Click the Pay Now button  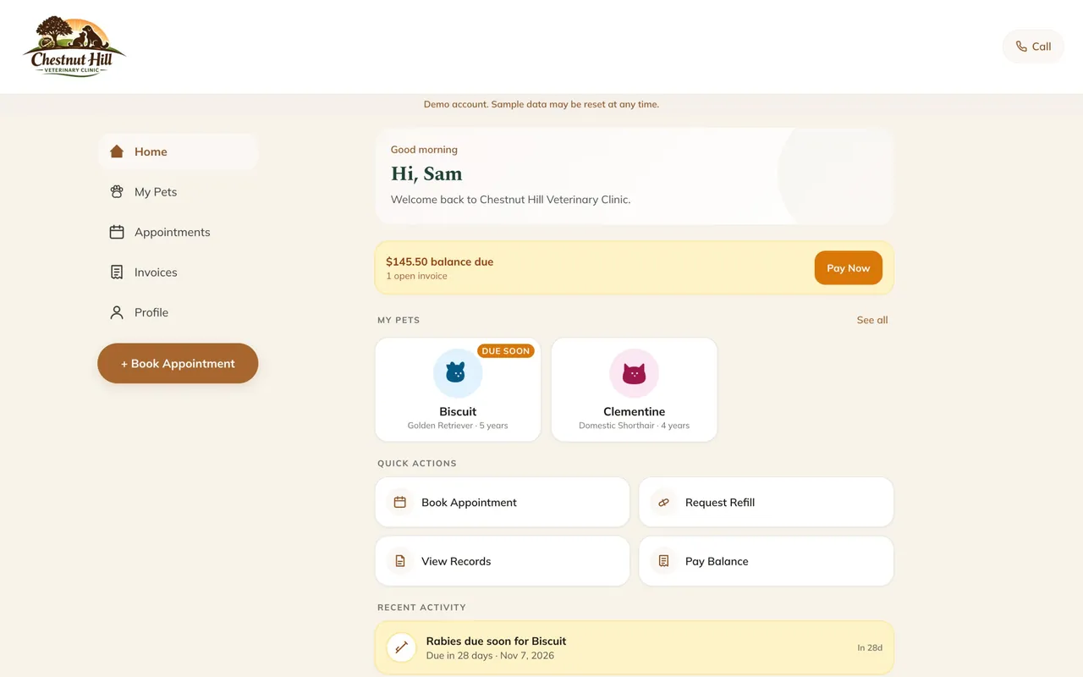849,267
